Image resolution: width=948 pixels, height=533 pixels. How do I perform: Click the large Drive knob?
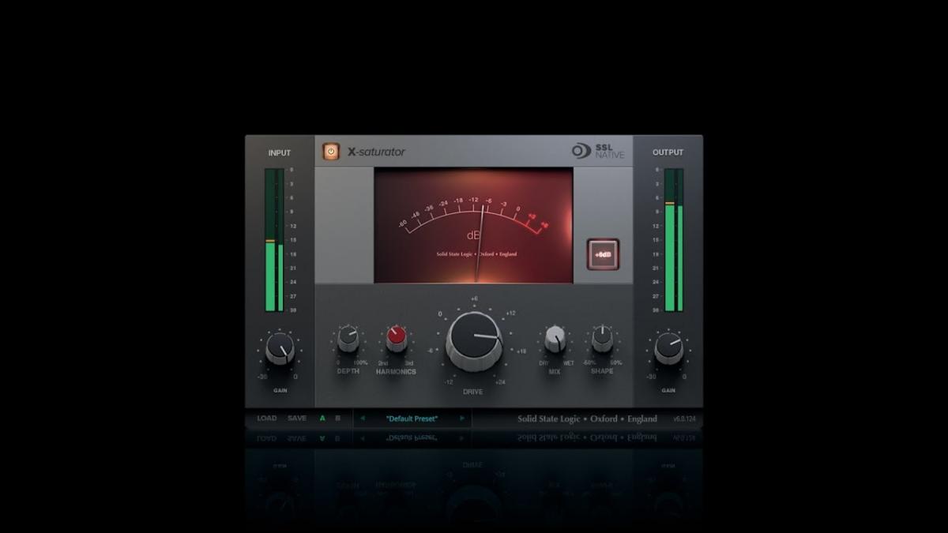(474, 340)
